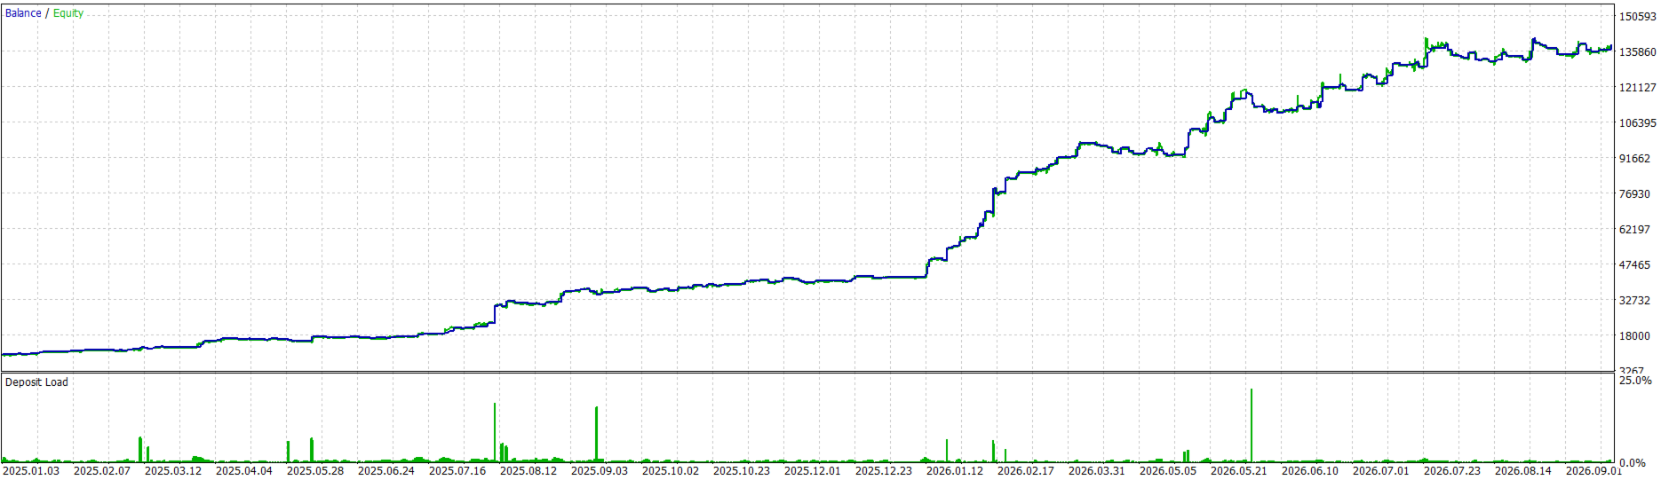Click the 18000 axis value
Image resolution: width=1661 pixels, height=480 pixels.
(x=1634, y=336)
